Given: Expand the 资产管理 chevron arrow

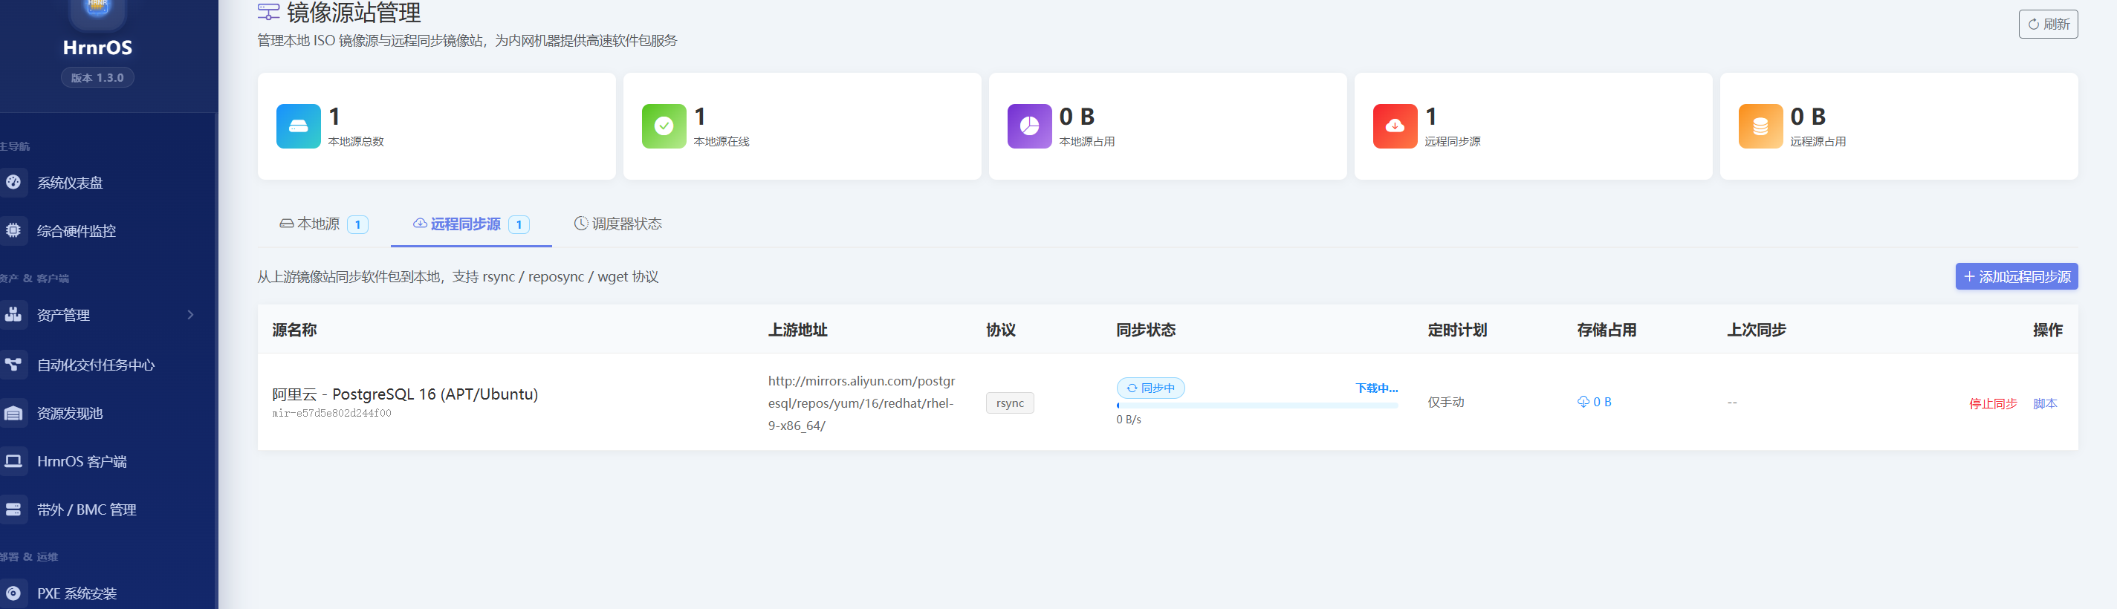Looking at the screenshot, I should [191, 315].
